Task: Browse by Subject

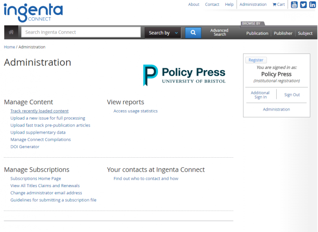Action: coord(305,34)
